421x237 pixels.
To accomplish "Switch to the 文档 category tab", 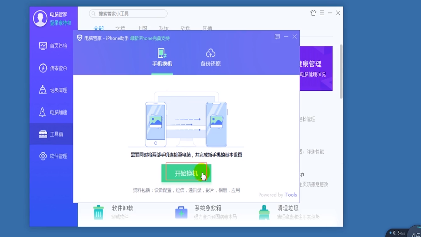I will 120,28.
